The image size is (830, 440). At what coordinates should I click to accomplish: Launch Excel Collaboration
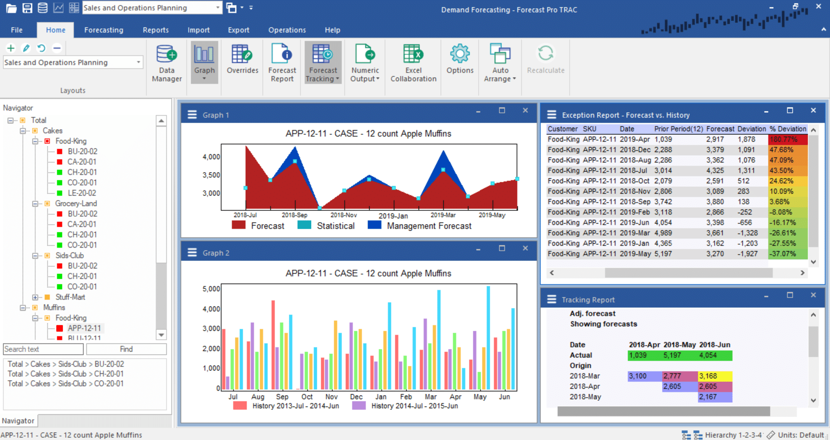pyautogui.click(x=412, y=62)
